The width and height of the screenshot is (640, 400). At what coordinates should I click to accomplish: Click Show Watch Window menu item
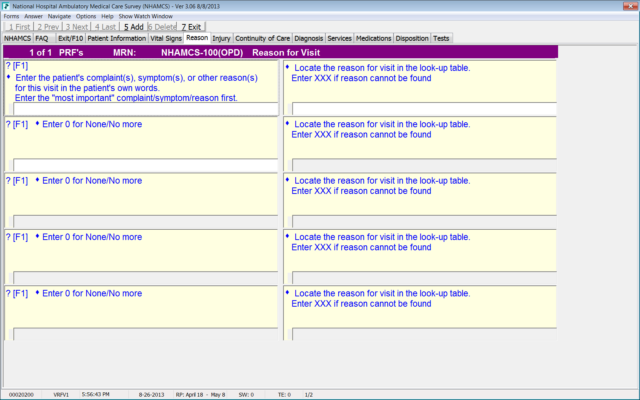pyautogui.click(x=146, y=16)
